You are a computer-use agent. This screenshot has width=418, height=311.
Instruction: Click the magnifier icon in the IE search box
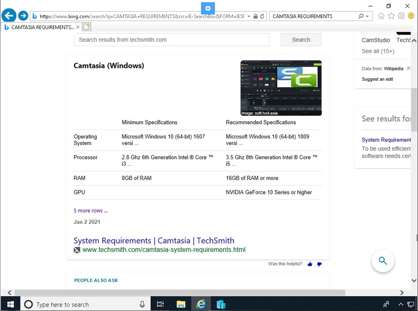click(361, 16)
